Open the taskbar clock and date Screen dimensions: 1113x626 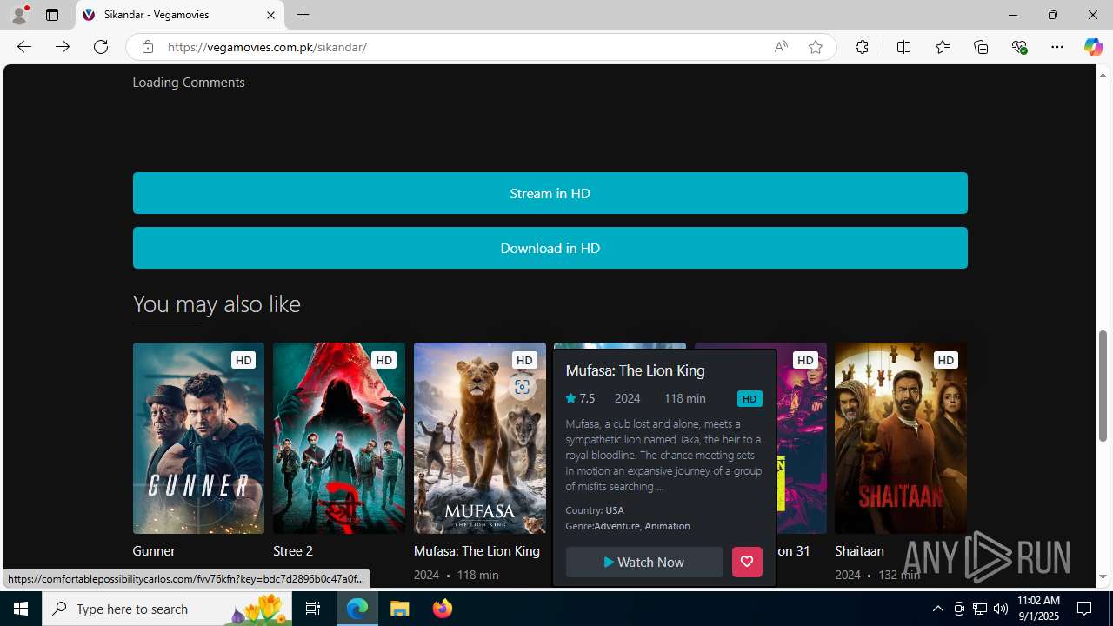coord(1038,609)
